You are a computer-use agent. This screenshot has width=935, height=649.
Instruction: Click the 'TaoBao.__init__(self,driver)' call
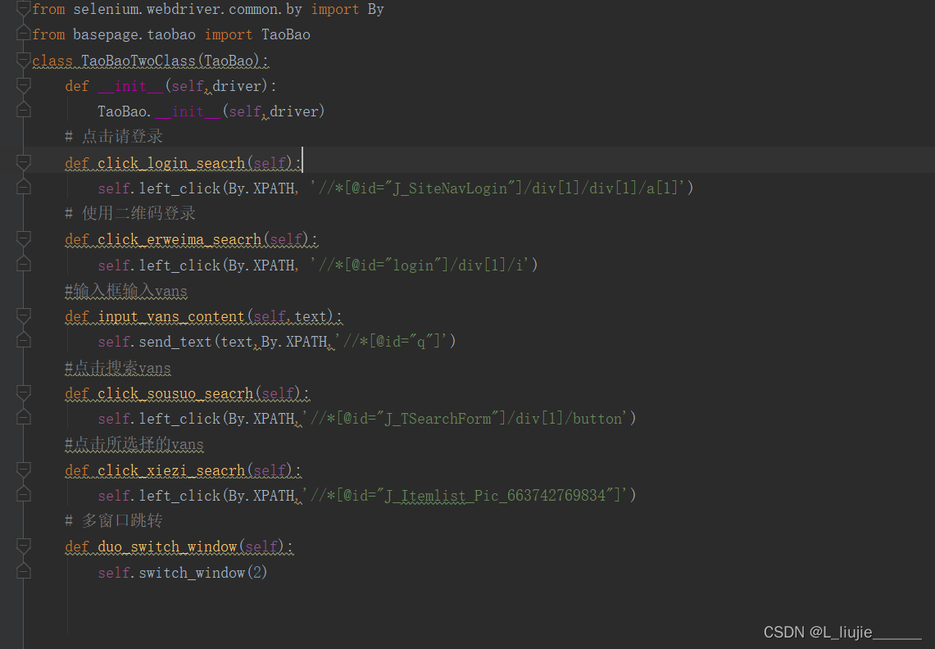[x=211, y=111]
